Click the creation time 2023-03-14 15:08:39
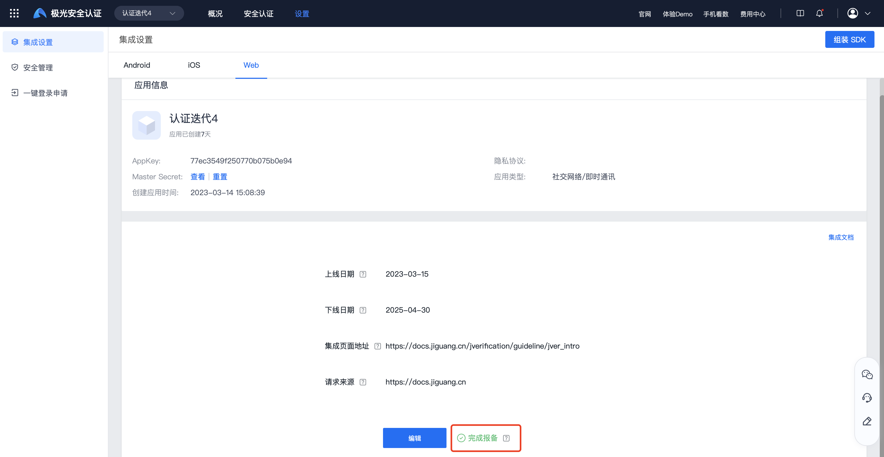884x457 pixels. coord(227,193)
